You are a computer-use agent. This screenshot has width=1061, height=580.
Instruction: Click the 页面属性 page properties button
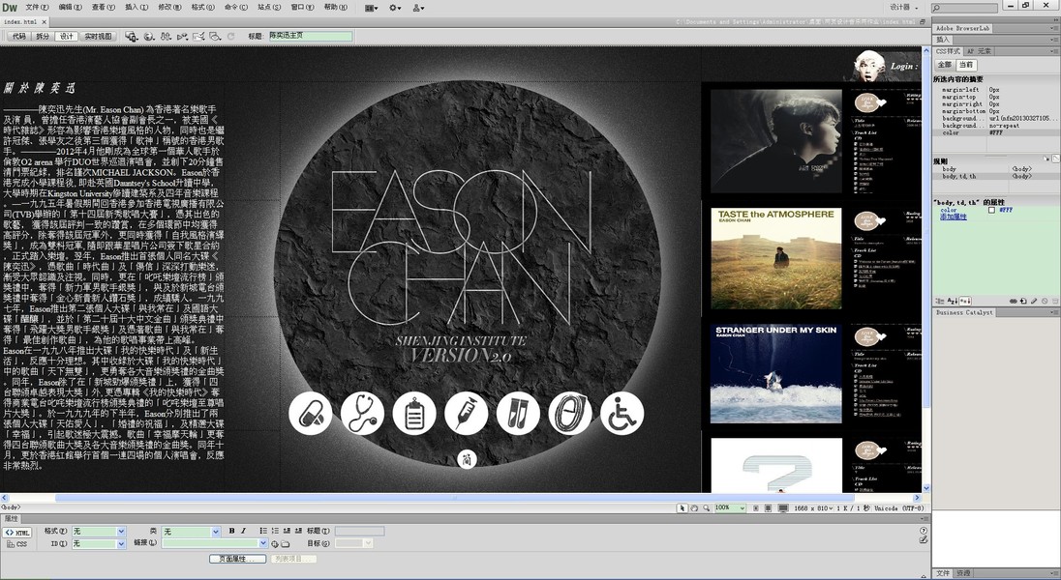click(237, 559)
